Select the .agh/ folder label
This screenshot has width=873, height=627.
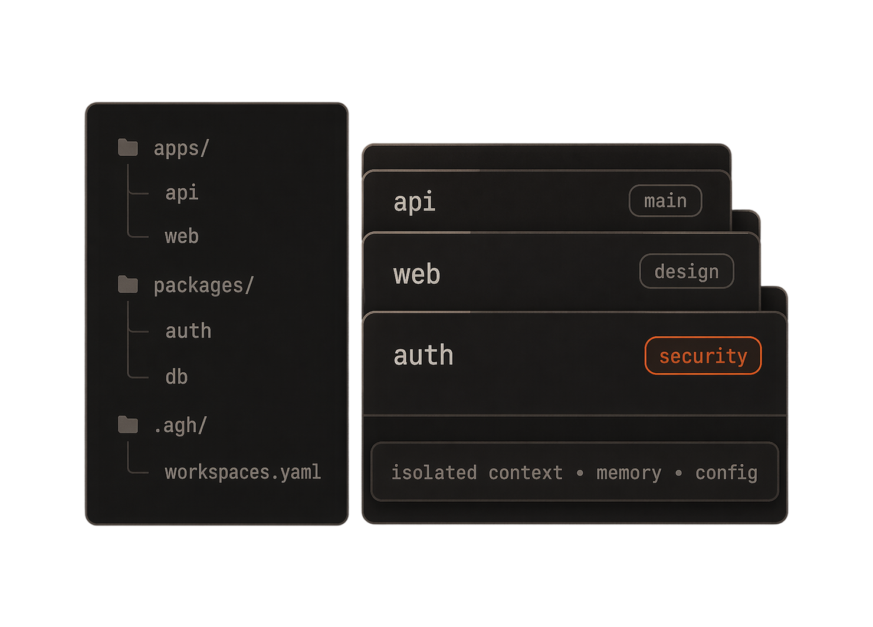[x=180, y=425]
